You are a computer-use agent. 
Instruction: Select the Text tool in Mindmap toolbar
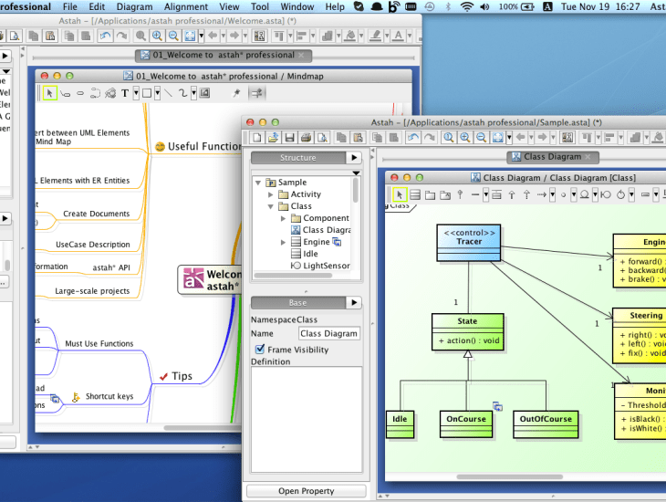pyautogui.click(x=124, y=93)
